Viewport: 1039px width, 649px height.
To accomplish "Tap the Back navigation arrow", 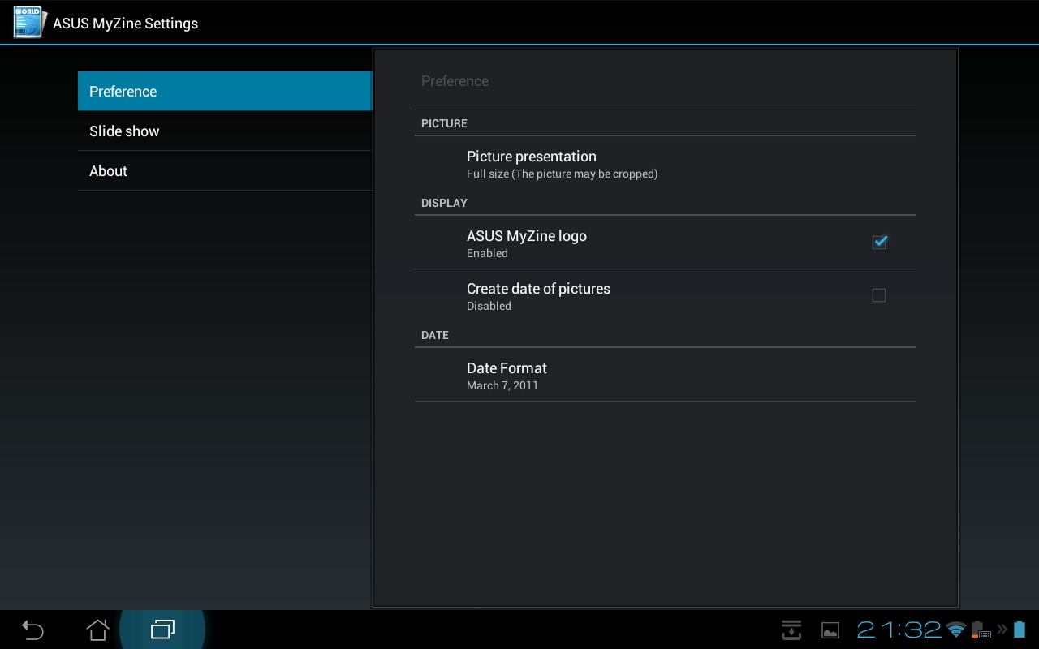I will click(x=32, y=630).
